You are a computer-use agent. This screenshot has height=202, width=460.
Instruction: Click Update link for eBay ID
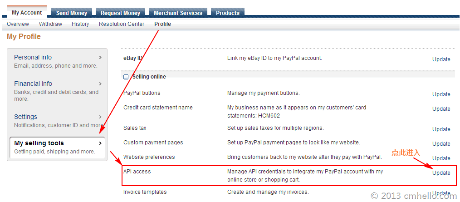point(441,59)
